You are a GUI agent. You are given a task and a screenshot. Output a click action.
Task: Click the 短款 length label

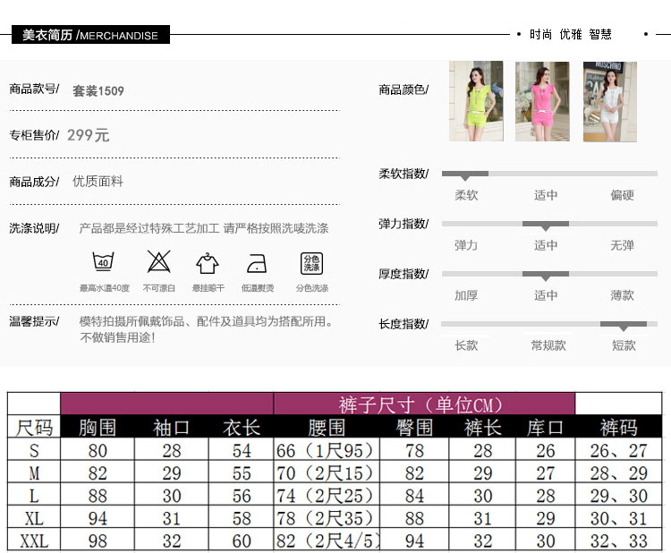624,345
